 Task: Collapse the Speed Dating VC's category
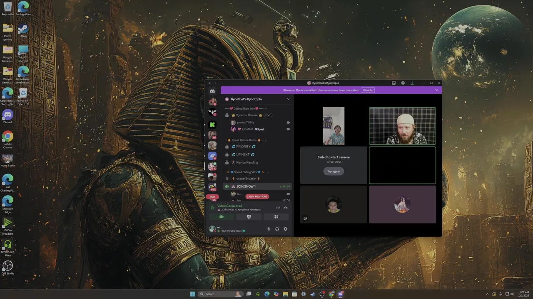click(247, 172)
